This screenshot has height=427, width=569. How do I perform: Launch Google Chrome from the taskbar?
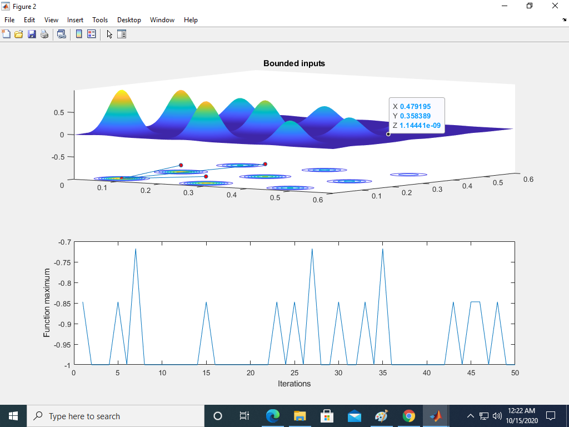point(408,415)
